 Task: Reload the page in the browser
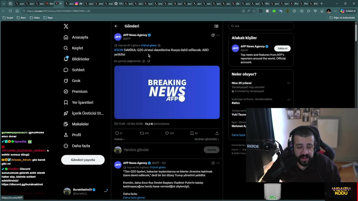click(10, 11)
